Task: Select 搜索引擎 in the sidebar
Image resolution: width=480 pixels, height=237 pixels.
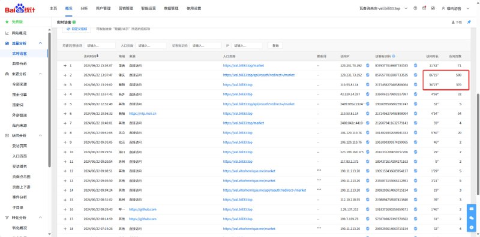Action: [19, 95]
